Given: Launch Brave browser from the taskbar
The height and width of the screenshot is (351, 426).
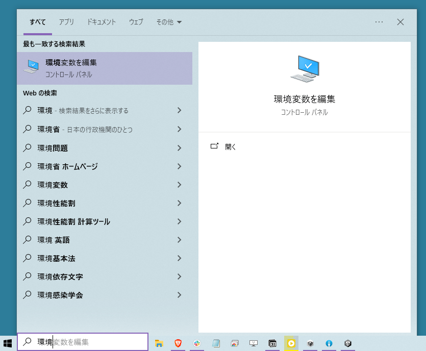Looking at the screenshot, I should tap(178, 343).
